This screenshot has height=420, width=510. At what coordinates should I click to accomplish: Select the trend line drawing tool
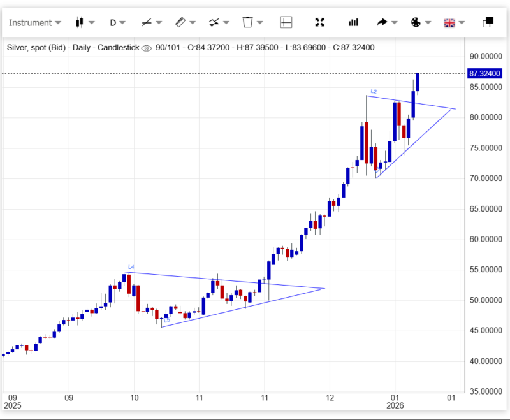tap(147, 22)
